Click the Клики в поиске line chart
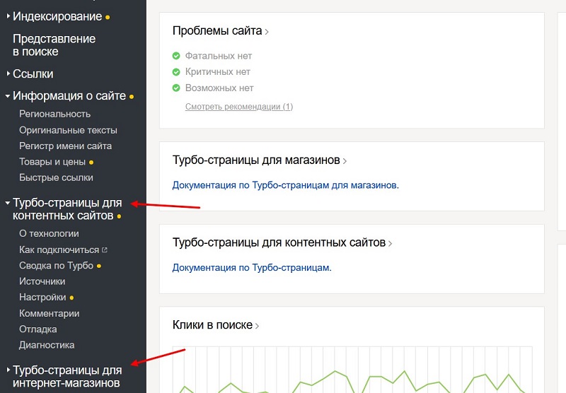Image resolution: width=566 pixels, height=393 pixels. tap(352, 370)
